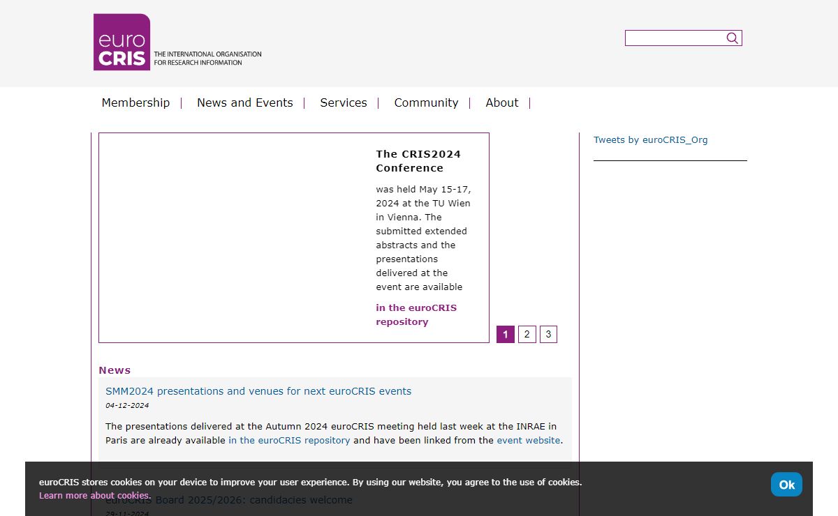
Task: Open the News and Events menu
Action: (245, 103)
